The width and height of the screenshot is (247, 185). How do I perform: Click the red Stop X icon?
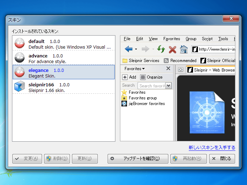click(x=173, y=50)
